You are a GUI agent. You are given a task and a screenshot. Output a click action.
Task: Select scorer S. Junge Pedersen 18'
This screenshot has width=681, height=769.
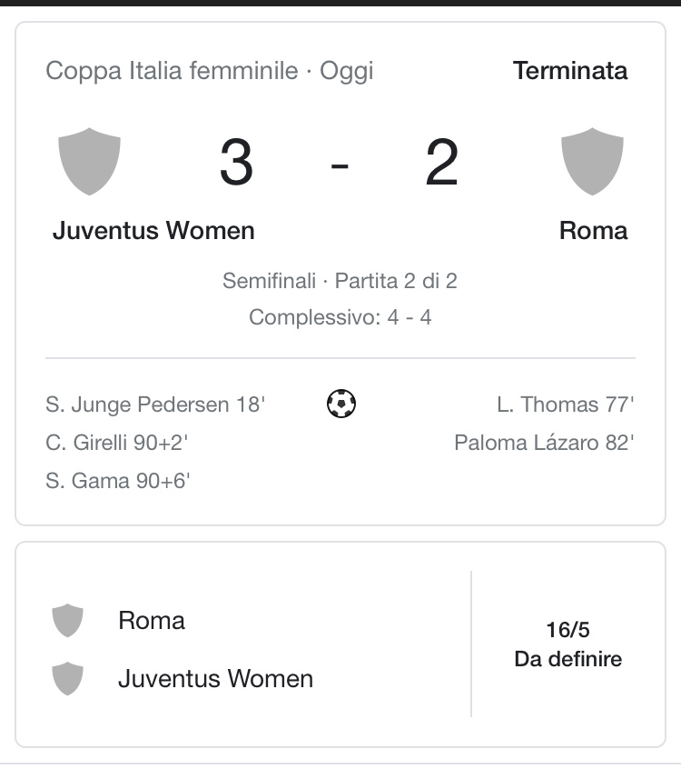point(155,405)
